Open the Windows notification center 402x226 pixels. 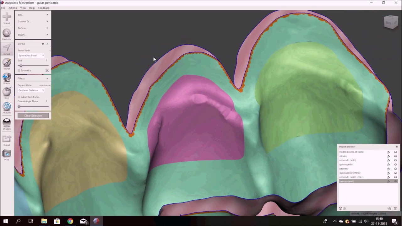(x=394, y=221)
